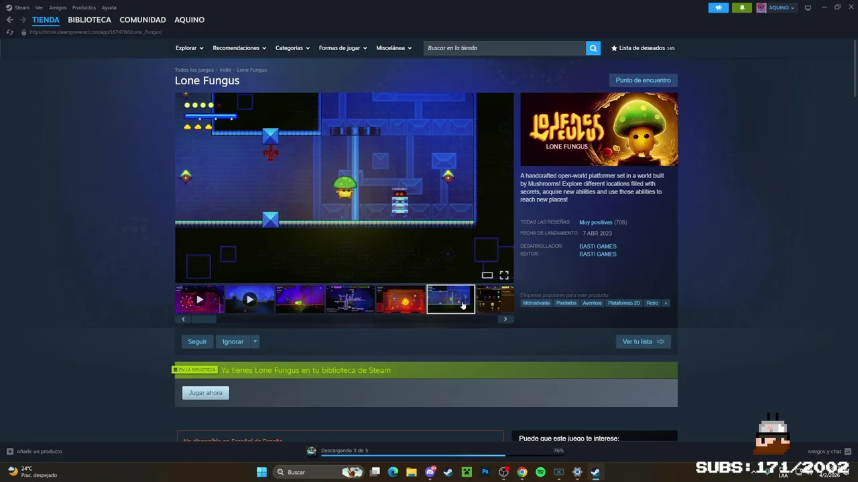This screenshot has width=858, height=482.
Task: Open the announcements megaphone button
Action: point(719,8)
